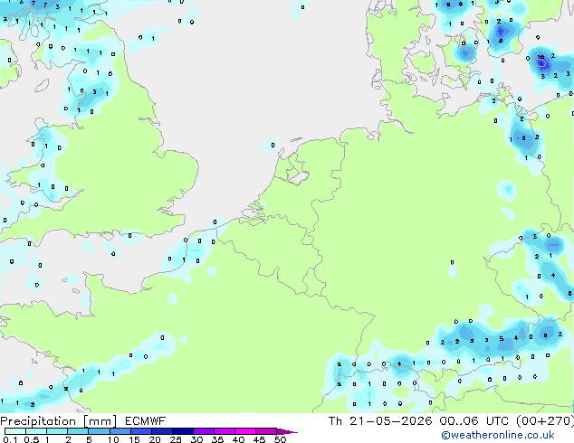Click the date text 'Th 21-05-2026'
This screenshot has width=574, height=443.
click(380, 421)
